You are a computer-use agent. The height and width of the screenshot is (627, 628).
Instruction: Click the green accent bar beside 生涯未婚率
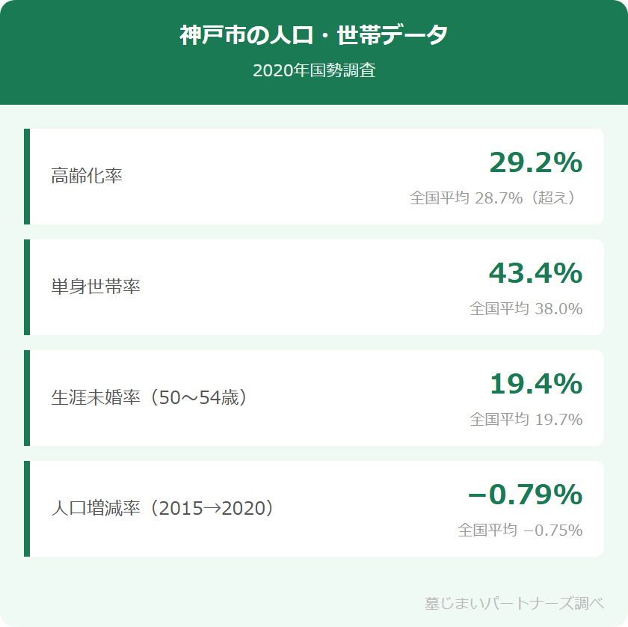click(27, 398)
